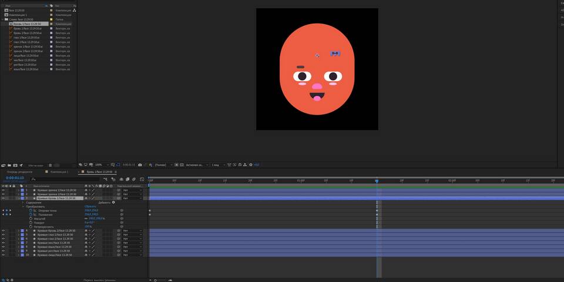Open the Бровь 1/face tab panel menu
Viewport: 564px width, 282px height.
(x=116, y=172)
